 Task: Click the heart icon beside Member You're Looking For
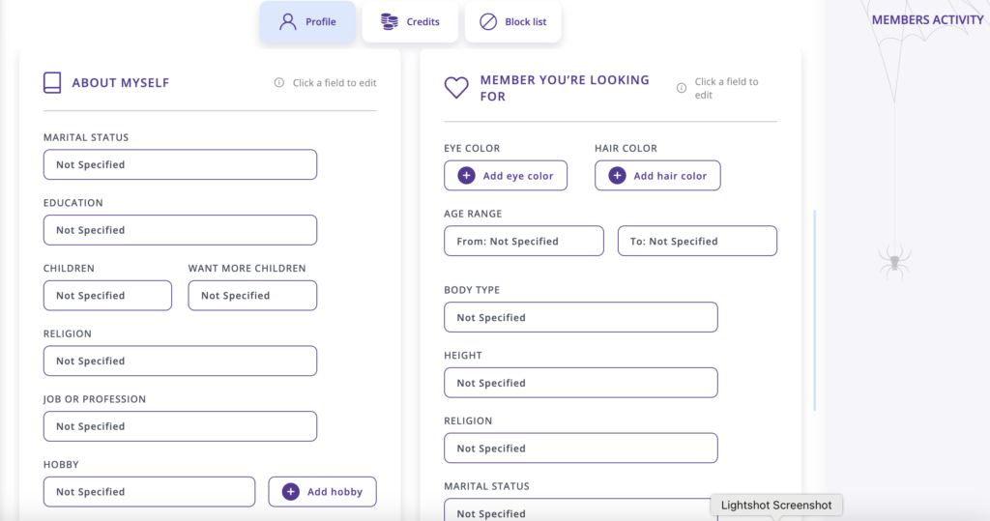[456, 88]
